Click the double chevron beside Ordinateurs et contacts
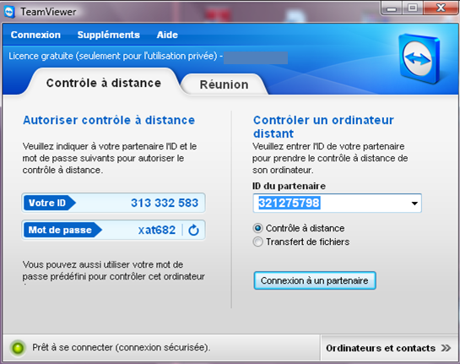 click(446, 348)
